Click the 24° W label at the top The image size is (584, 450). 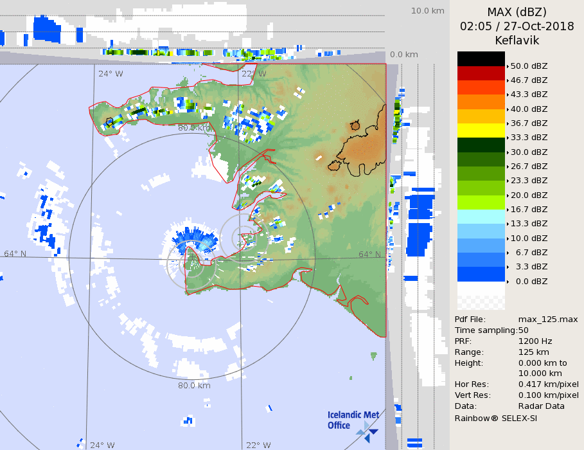pyautogui.click(x=111, y=73)
